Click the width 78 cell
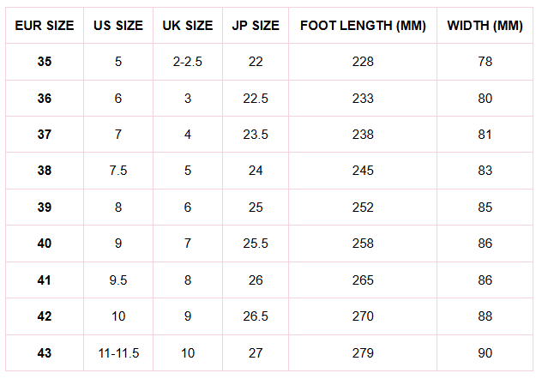 pyautogui.click(x=485, y=63)
